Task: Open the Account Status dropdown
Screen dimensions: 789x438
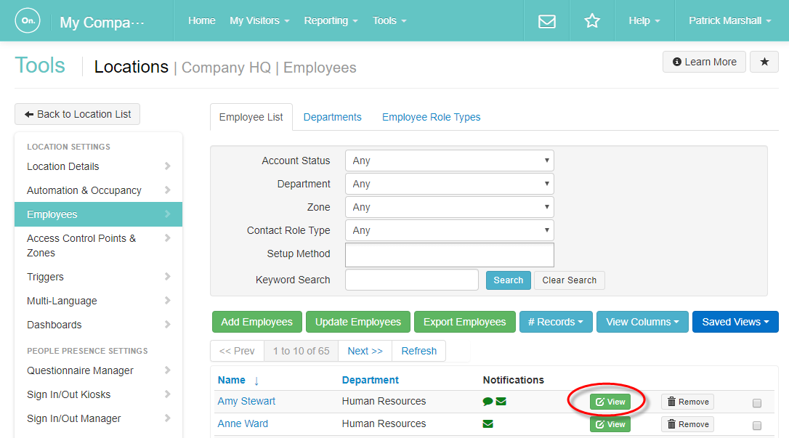Action: [x=449, y=160]
